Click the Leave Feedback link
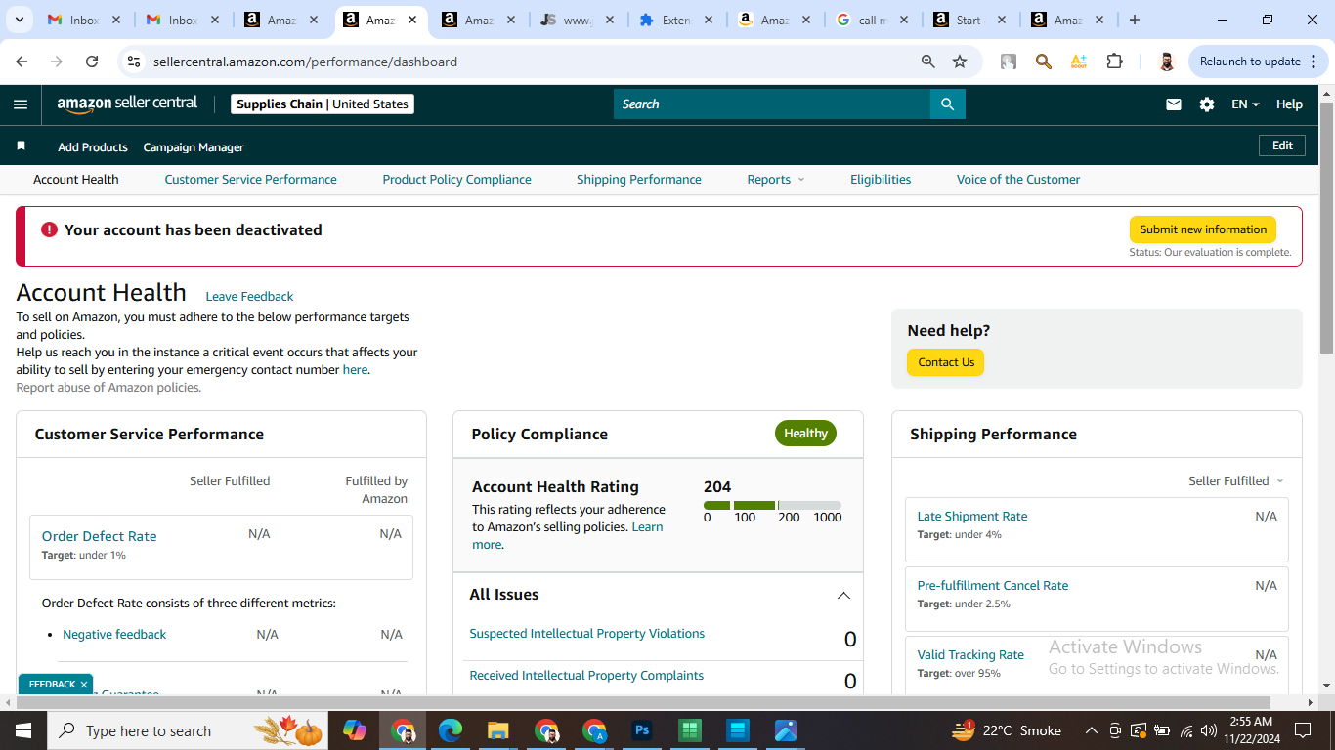The height and width of the screenshot is (750, 1335). tap(249, 297)
